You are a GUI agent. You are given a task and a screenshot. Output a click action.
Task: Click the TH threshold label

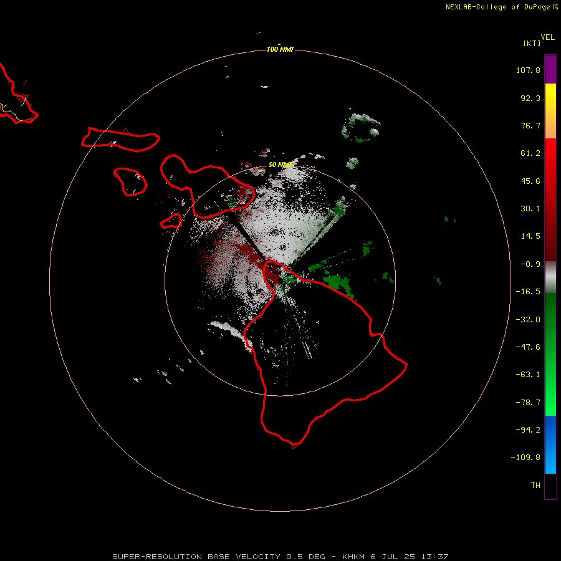(x=535, y=486)
